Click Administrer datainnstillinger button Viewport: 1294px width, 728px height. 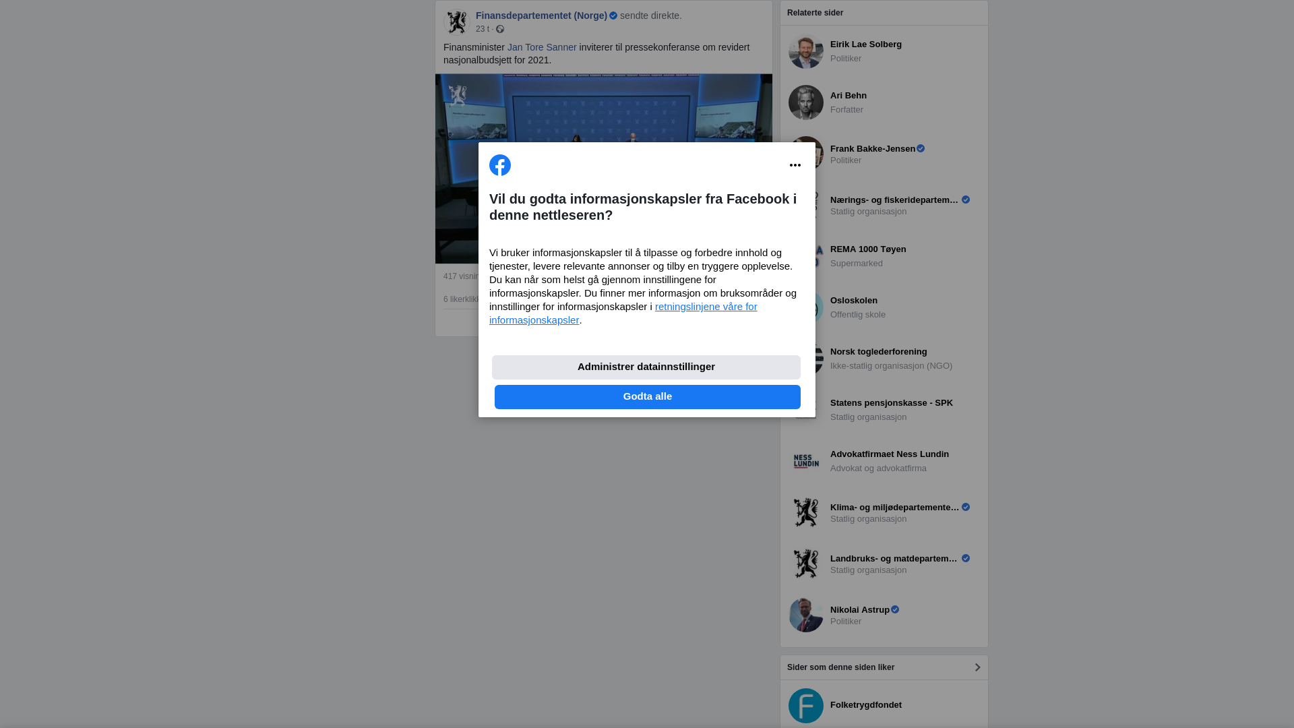pos(646,367)
